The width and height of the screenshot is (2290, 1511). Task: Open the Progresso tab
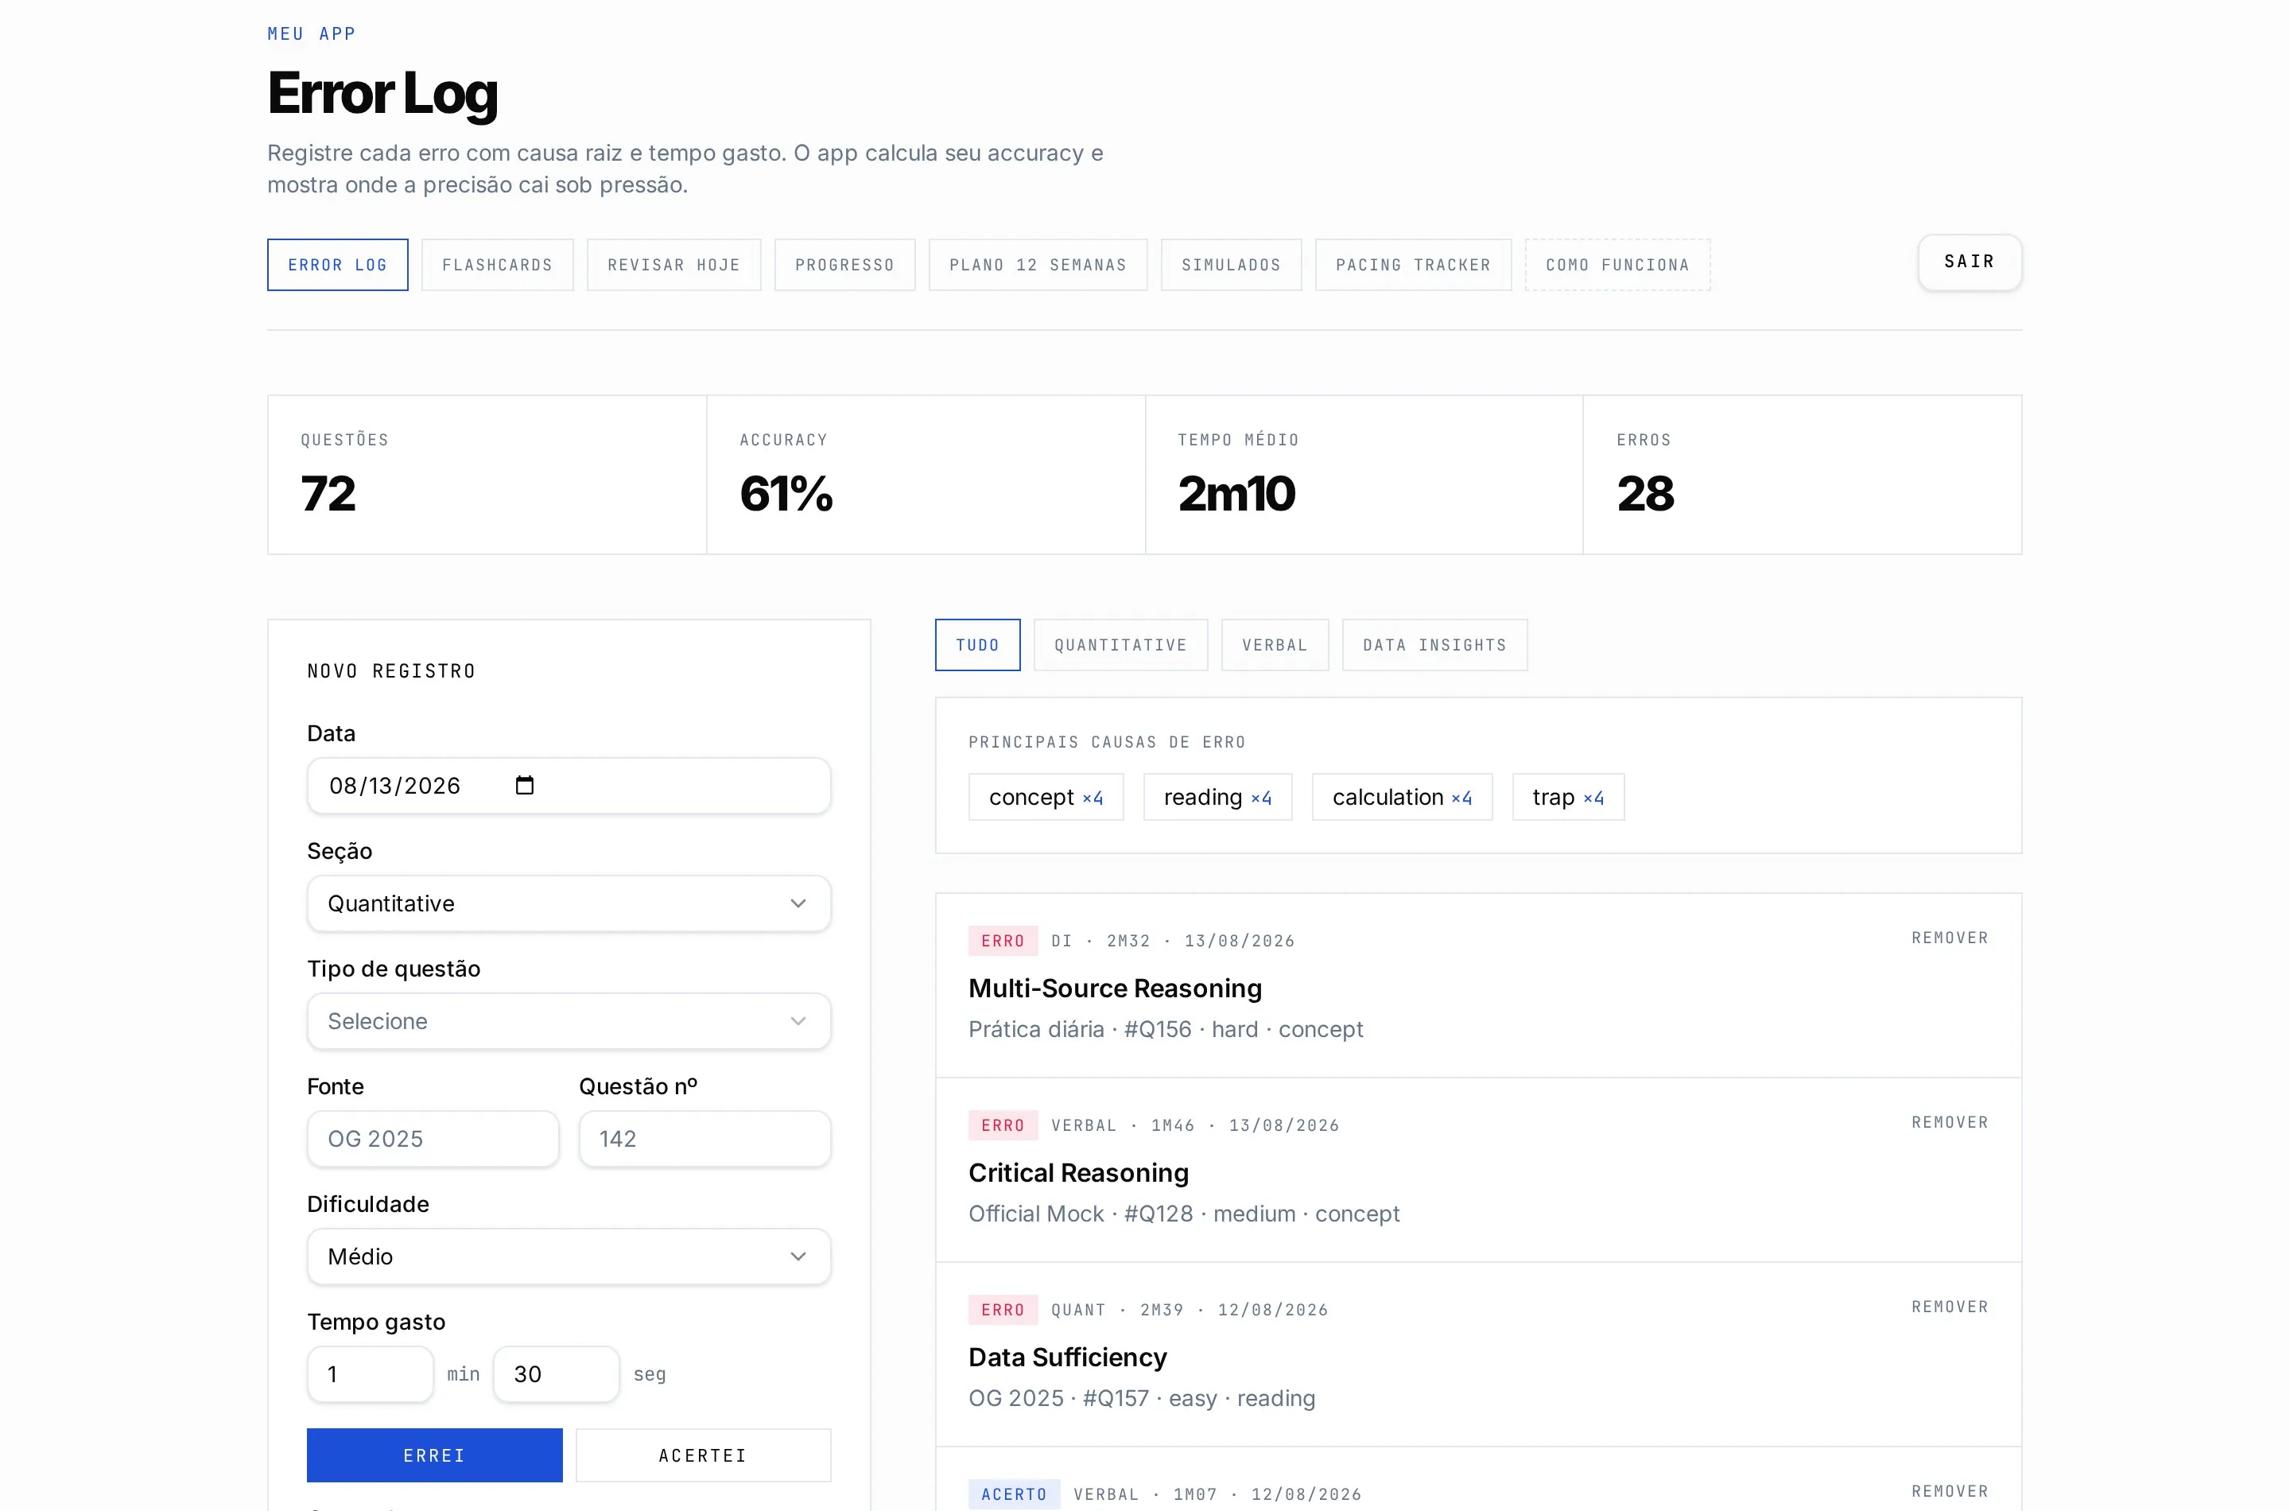click(x=845, y=265)
